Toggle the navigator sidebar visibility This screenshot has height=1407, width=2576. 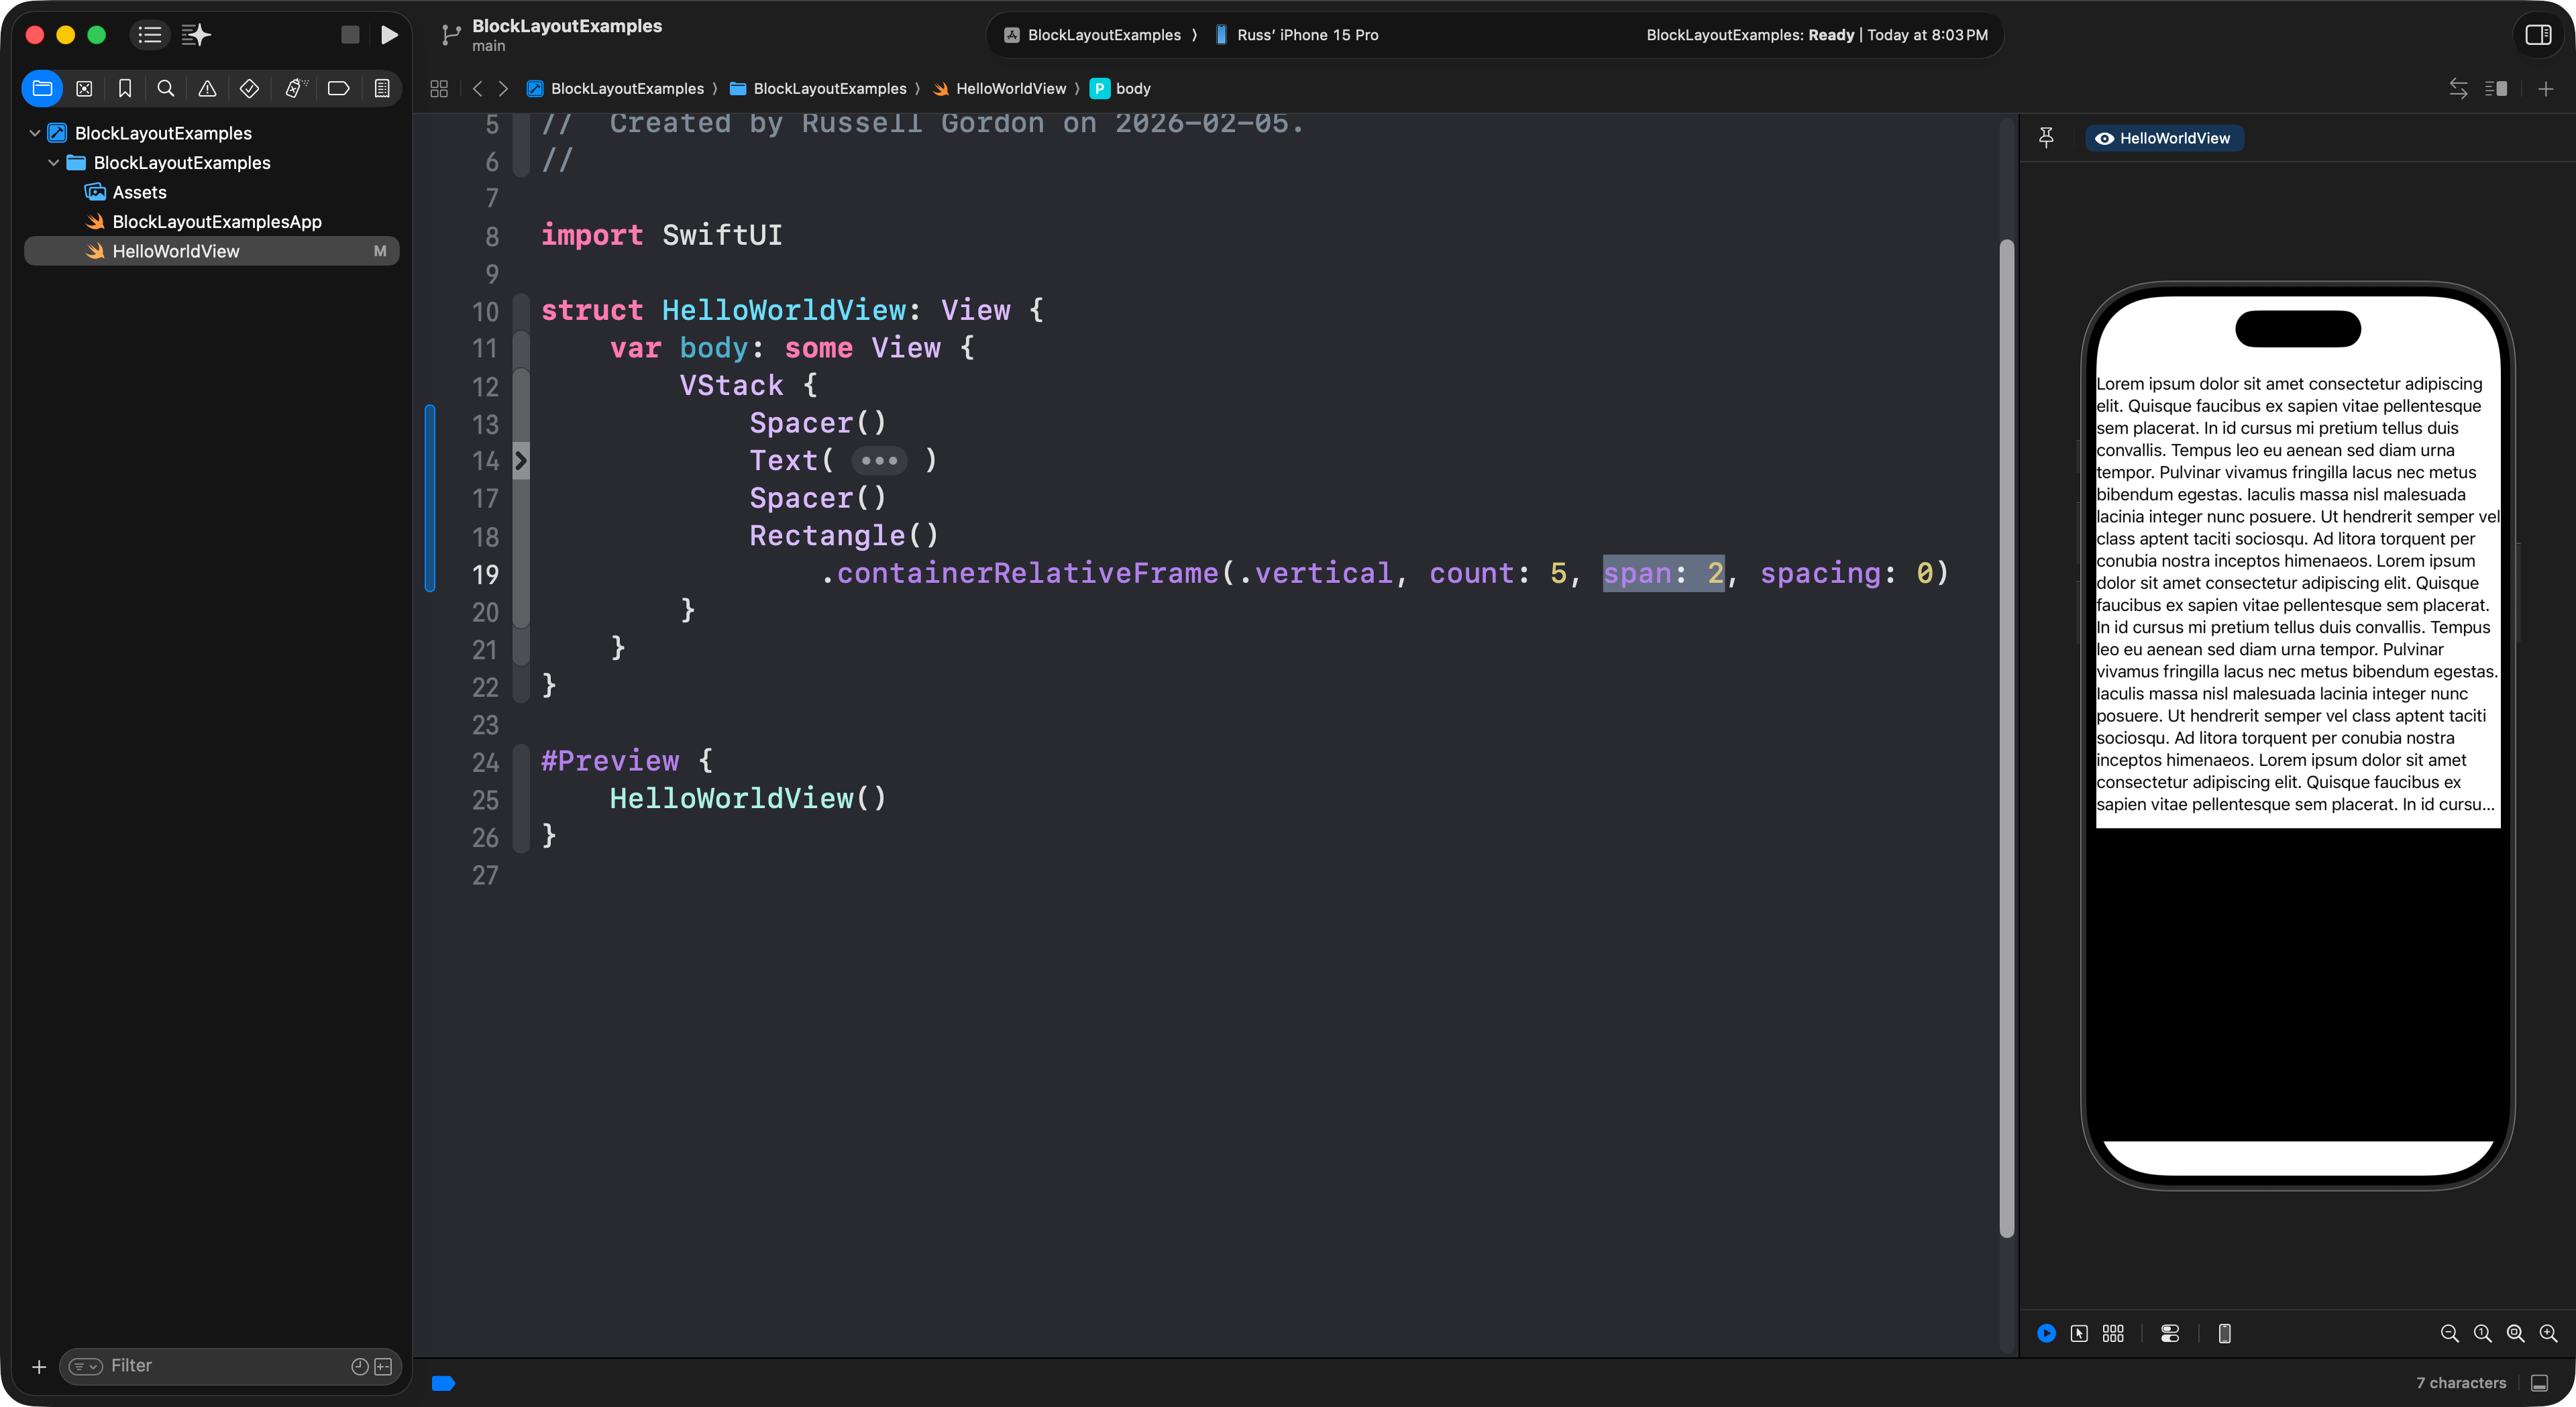(x=150, y=35)
